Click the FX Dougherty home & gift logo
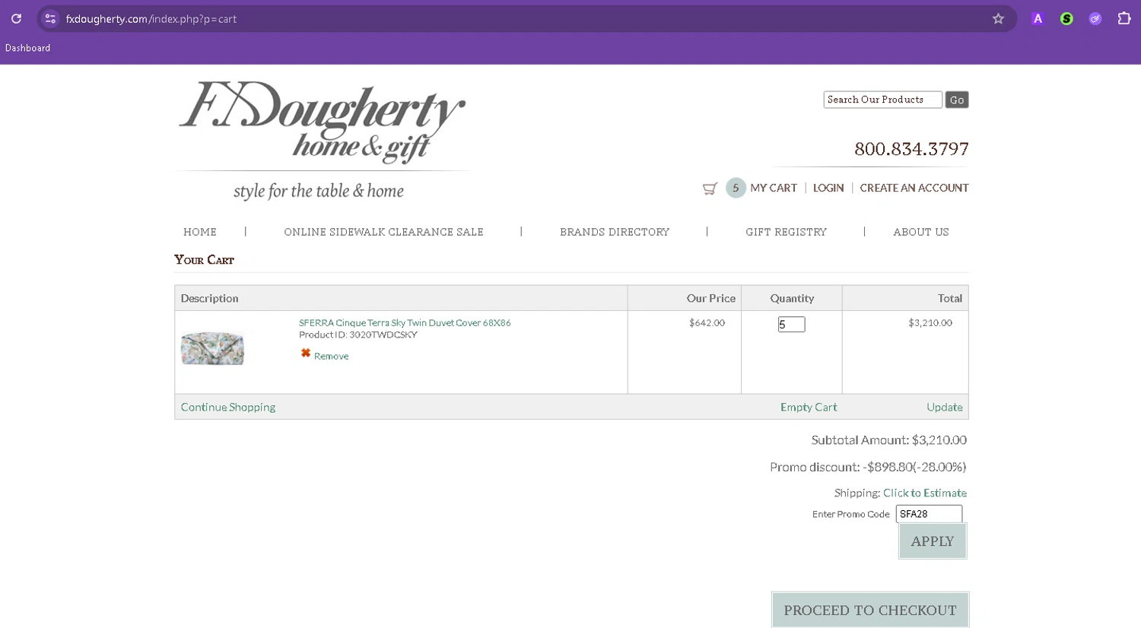The image size is (1141, 628). point(322,122)
